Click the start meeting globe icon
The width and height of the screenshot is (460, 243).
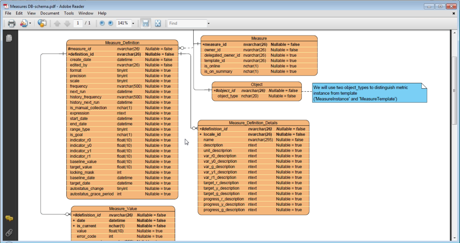click(42, 23)
